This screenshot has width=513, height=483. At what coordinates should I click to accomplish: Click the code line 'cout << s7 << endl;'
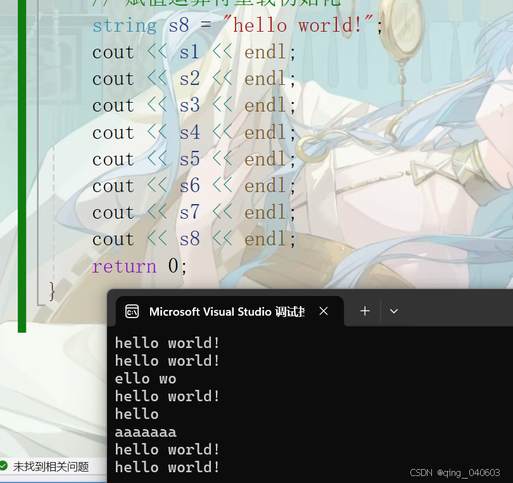[194, 212]
